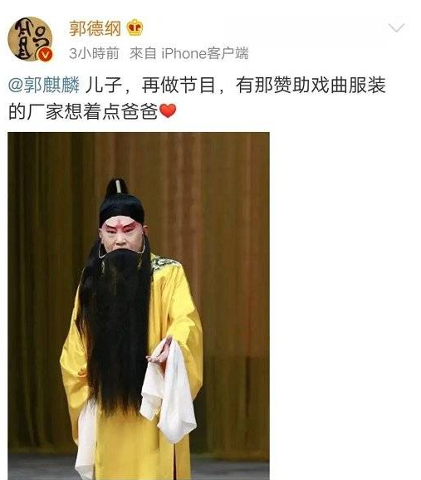
Task: Tap the performer's outstretched hand in photo
Action: [x=159, y=352]
